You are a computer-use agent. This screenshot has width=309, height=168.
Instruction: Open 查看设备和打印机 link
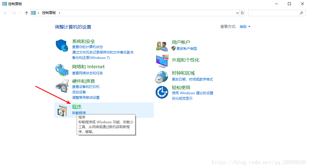(x=86, y=87)
